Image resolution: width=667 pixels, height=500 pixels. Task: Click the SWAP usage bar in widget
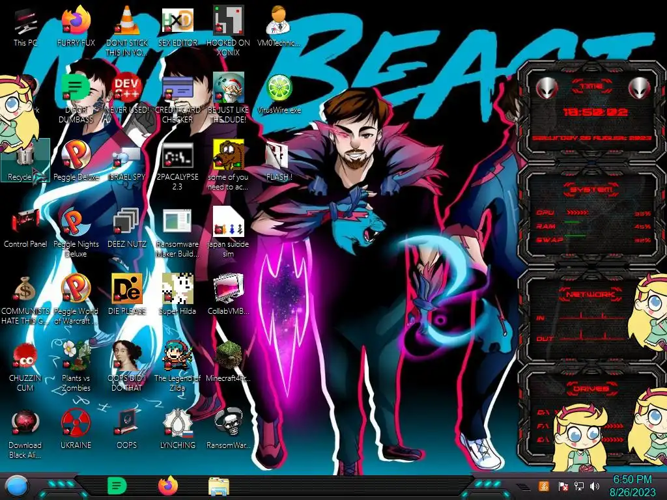[575, 235]
